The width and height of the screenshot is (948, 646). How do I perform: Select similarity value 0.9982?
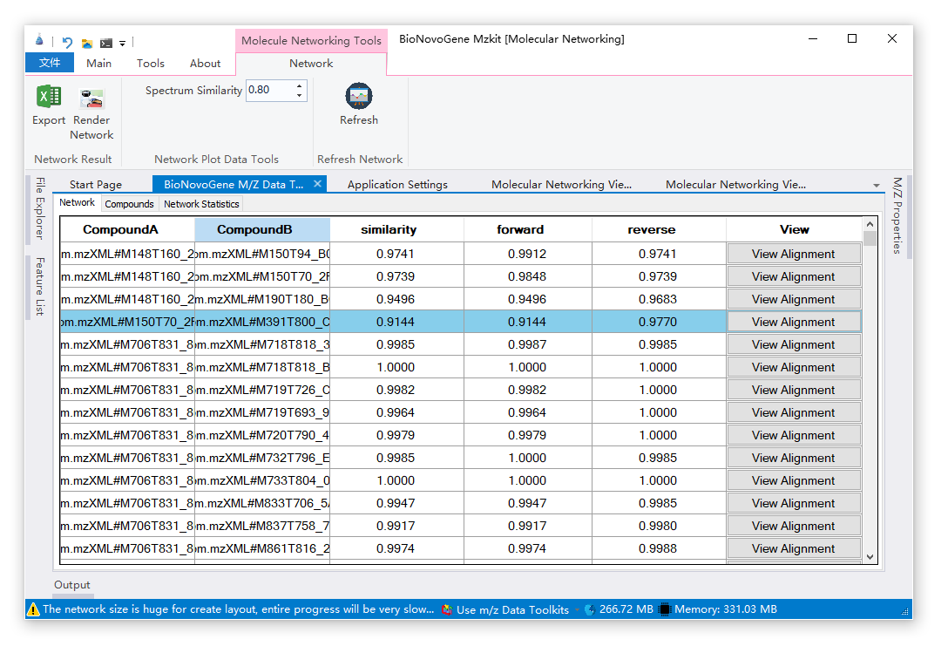pos(396,391)
